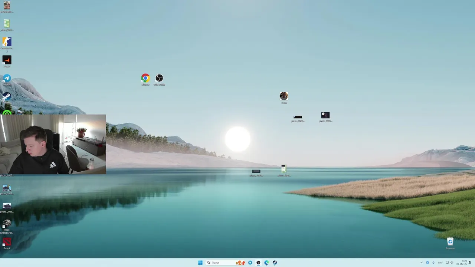Open network settings from the tray icon
This screenshot has height=267, width=475.
447,263
